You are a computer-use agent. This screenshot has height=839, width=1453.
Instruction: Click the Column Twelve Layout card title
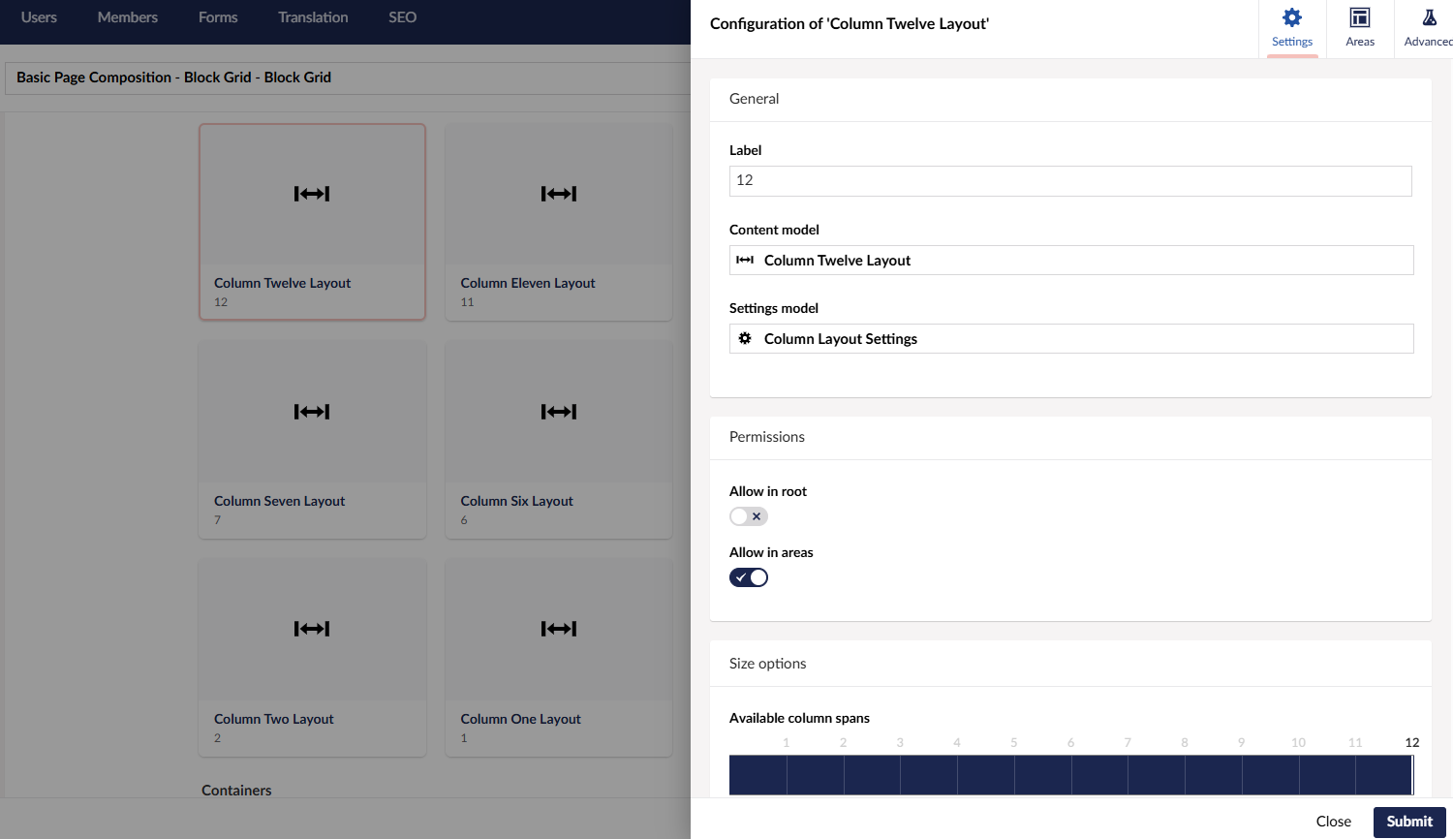282,283
